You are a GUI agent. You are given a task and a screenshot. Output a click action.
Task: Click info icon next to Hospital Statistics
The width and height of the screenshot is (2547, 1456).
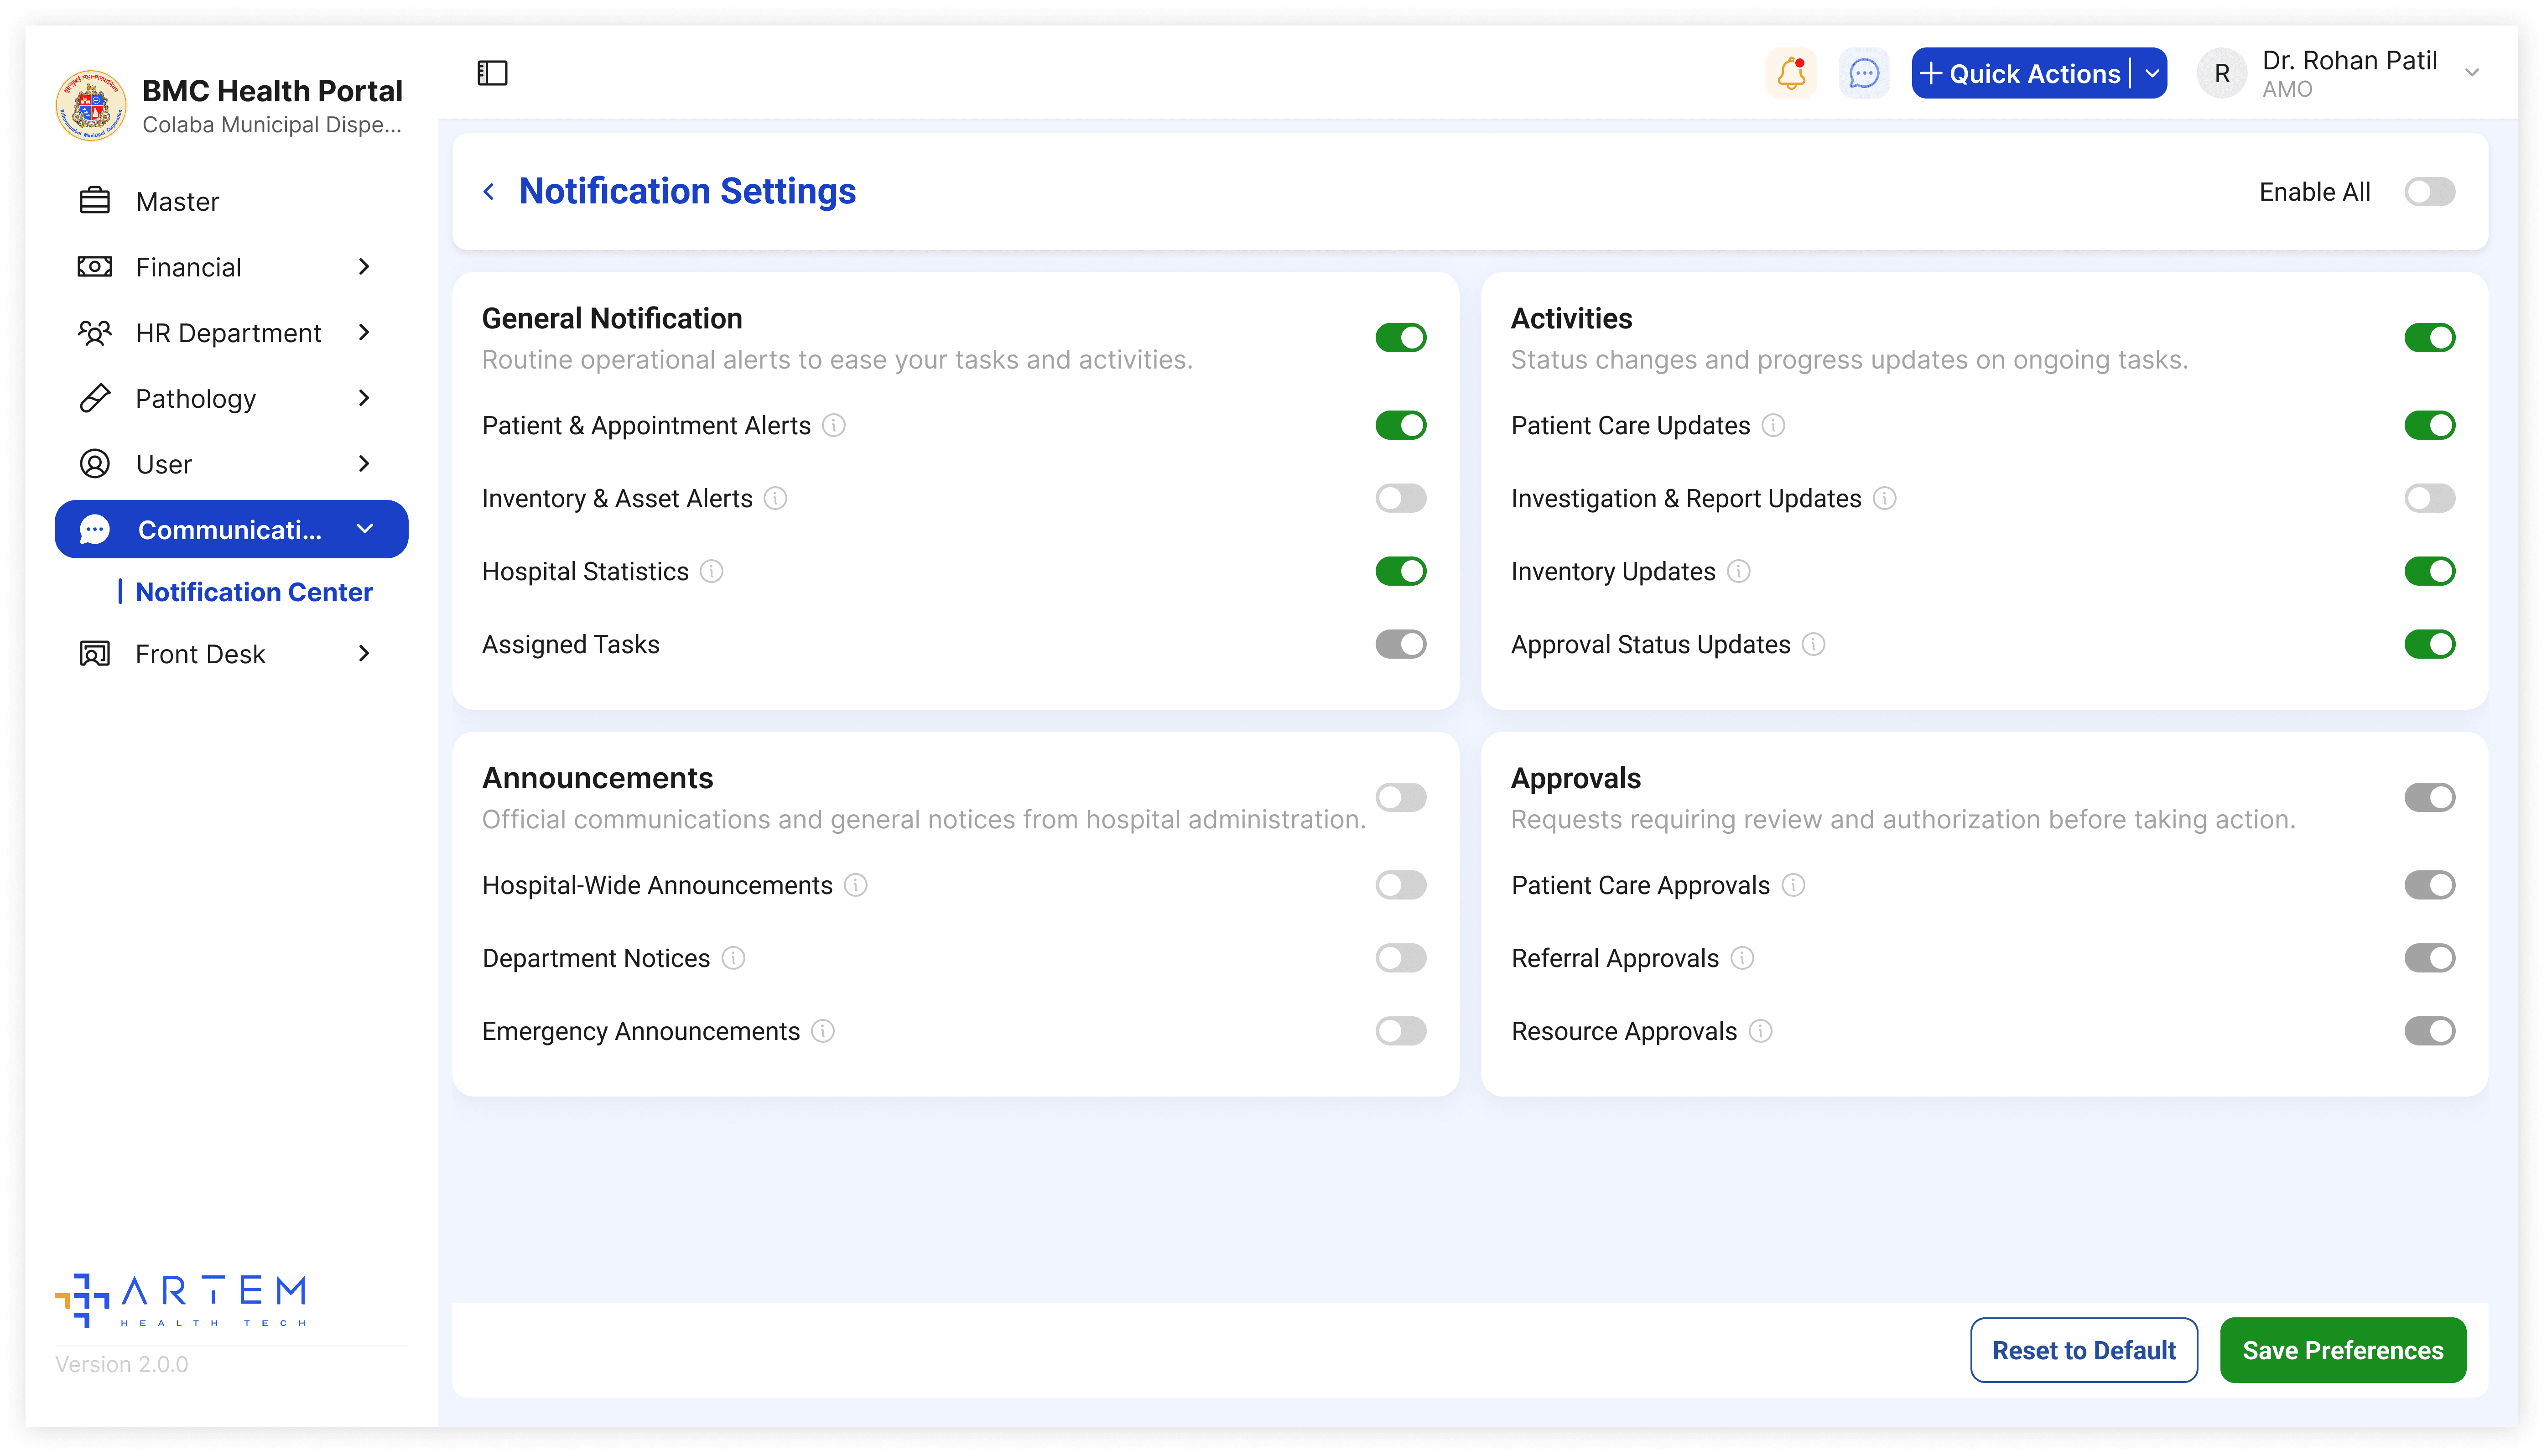coord(711,571)
